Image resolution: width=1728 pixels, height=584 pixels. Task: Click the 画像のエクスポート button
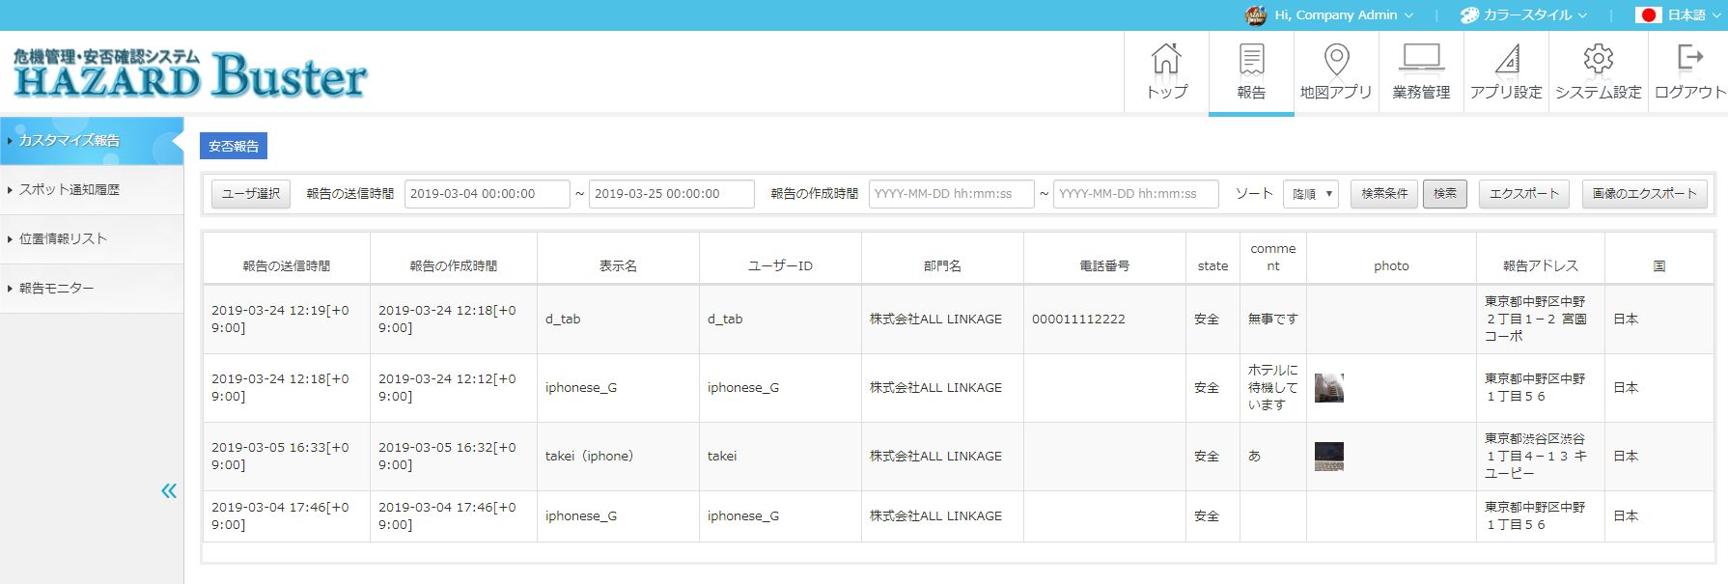[x=1644, y=194]
